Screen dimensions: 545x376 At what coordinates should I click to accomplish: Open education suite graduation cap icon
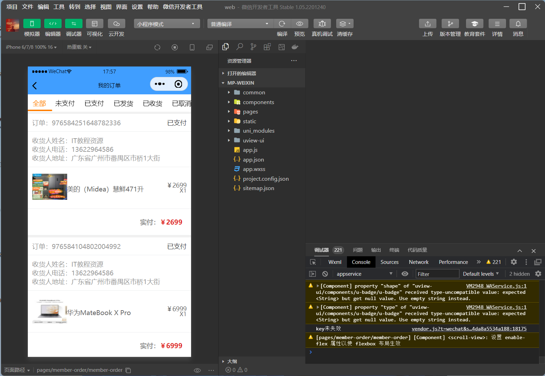tap(475, 23)
